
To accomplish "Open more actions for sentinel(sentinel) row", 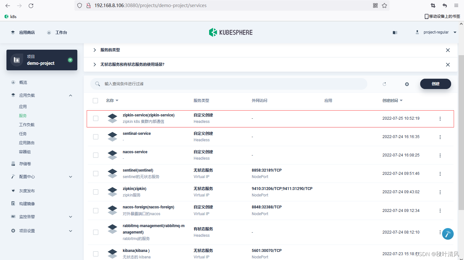I will [440, 174].
